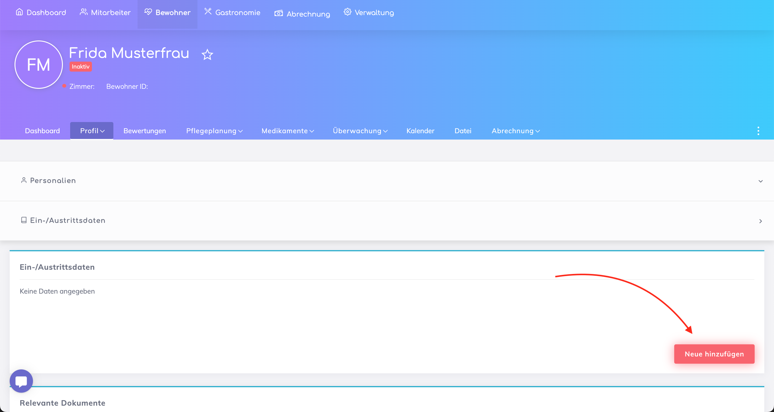Image resolution: width=774 pixels, height=412 pixels.
Task: Expand the Personalien section chevron
Action: coord(761,181)
